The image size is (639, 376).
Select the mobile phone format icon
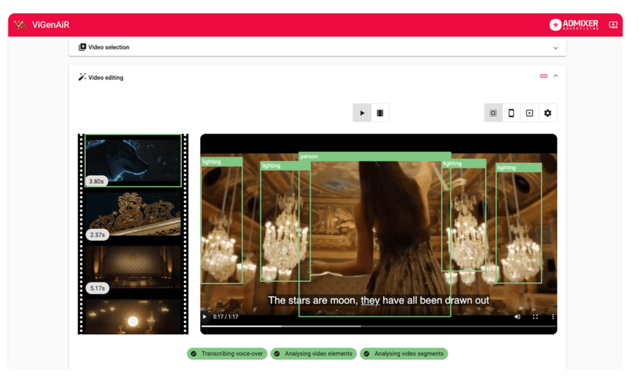[511, 113]
